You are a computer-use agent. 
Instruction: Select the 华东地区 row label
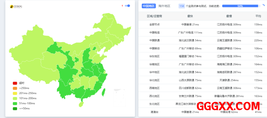click(x=154, y=57)
